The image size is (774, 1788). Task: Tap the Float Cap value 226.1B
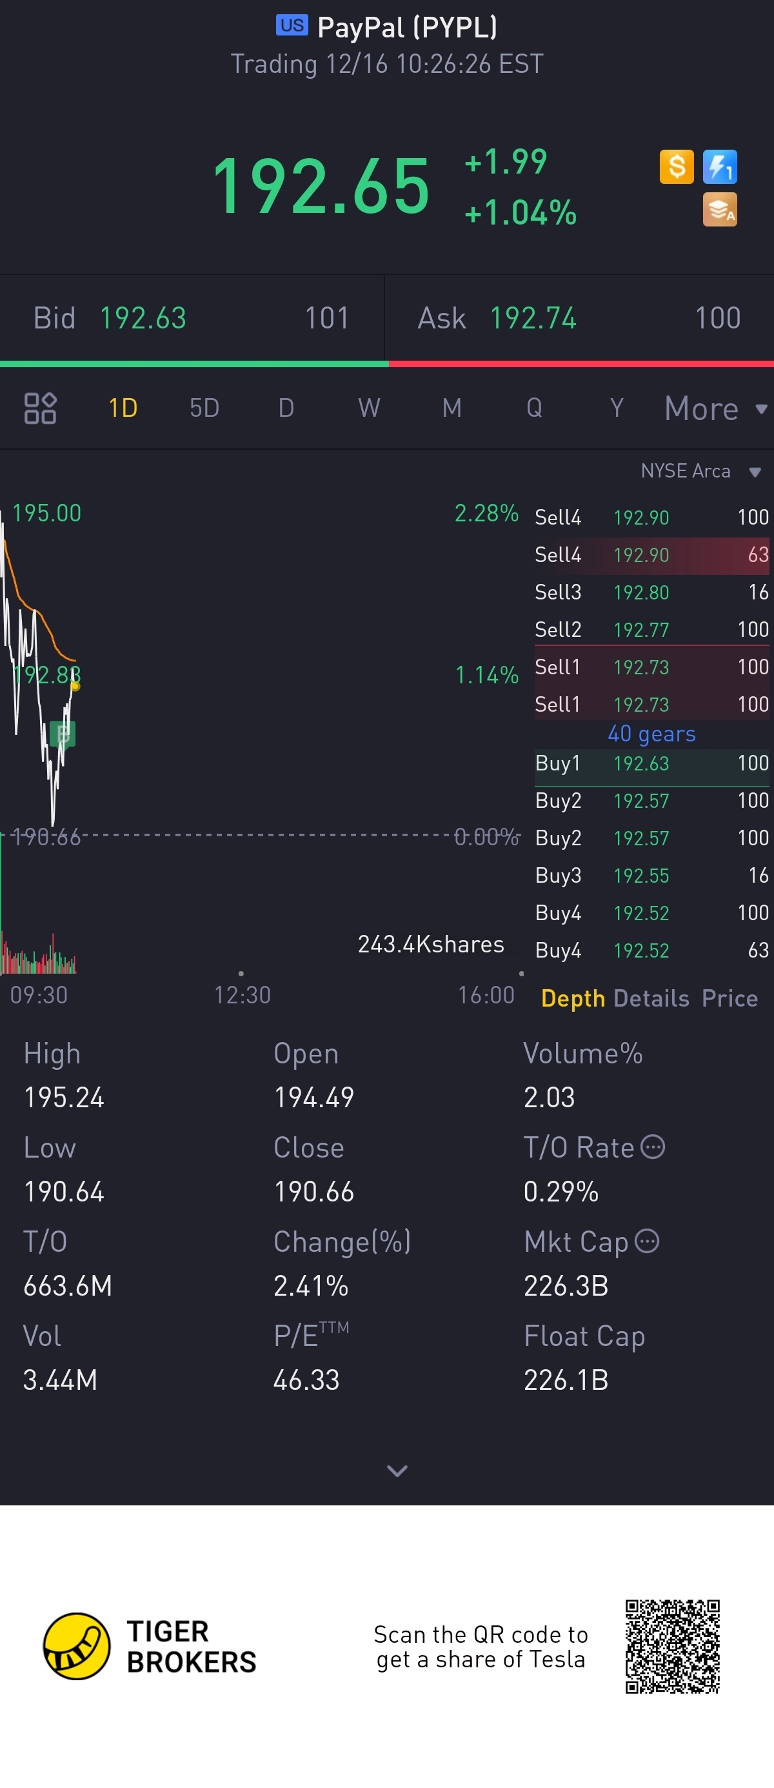pos(566,1380)
